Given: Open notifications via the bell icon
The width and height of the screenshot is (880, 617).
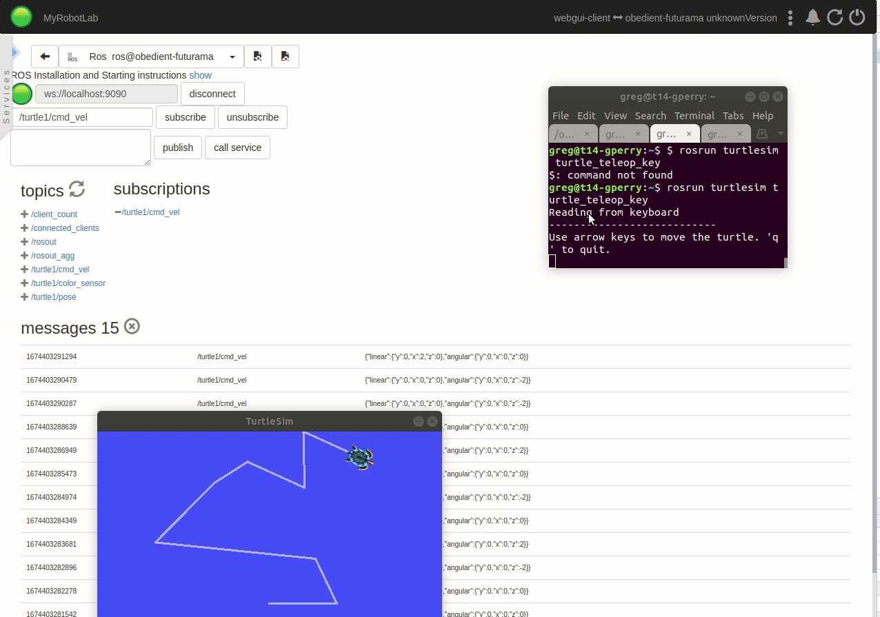Looking at the screenshot, I should tap(813, 17).
